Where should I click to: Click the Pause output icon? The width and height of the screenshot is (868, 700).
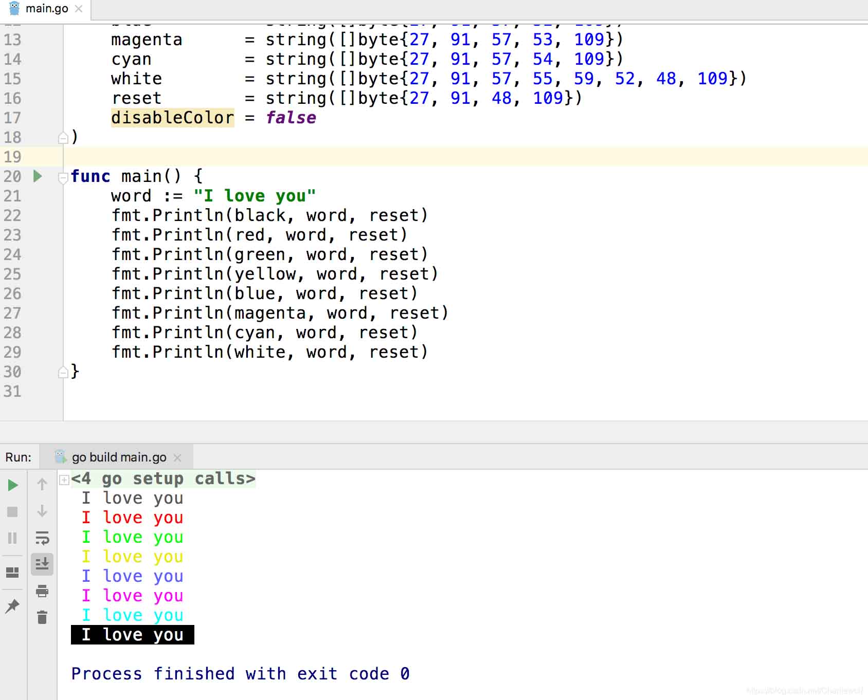tap(13, 538)
